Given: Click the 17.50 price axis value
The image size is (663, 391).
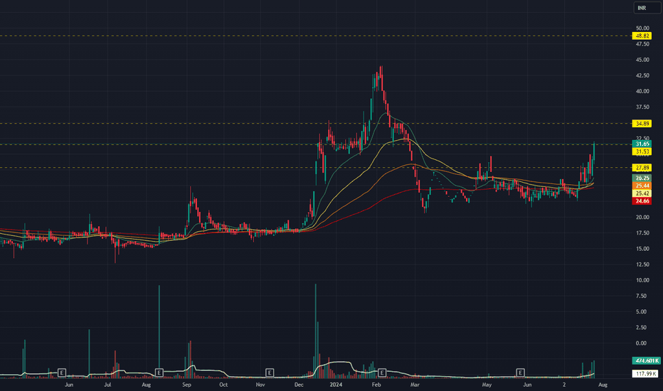Looking at the screenshot, I should point(642,233).
